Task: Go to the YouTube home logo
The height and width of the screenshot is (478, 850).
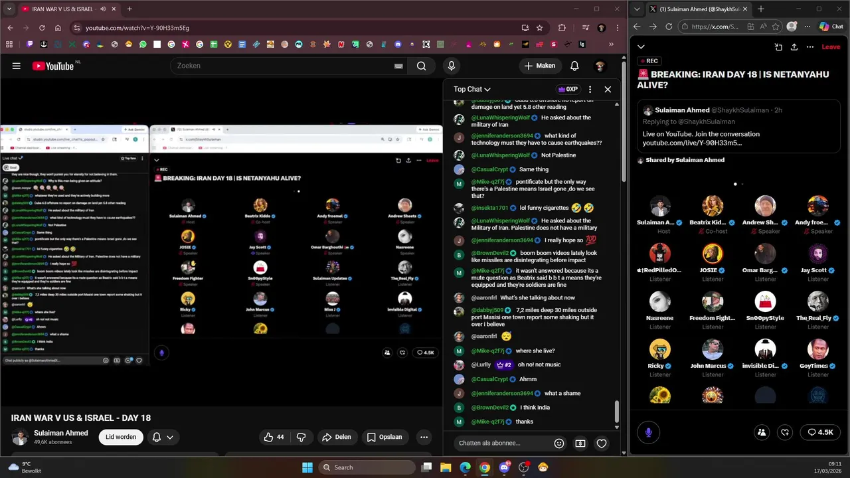Action: pos(52,66)
